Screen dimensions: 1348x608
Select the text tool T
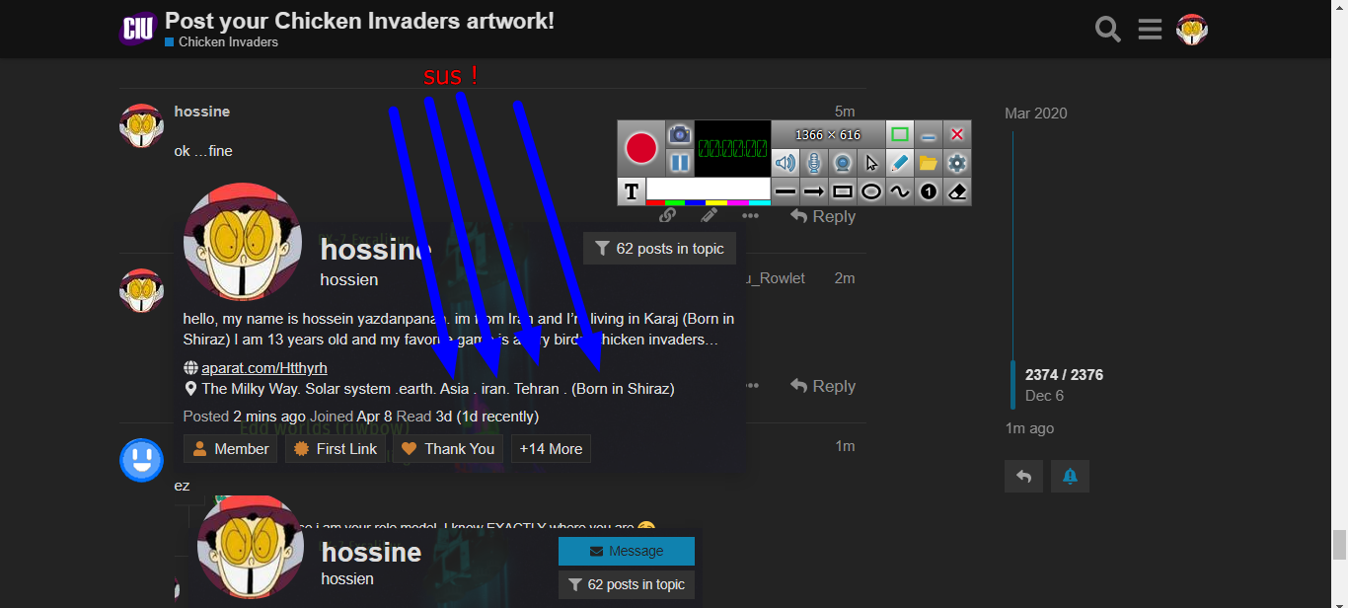632,191
